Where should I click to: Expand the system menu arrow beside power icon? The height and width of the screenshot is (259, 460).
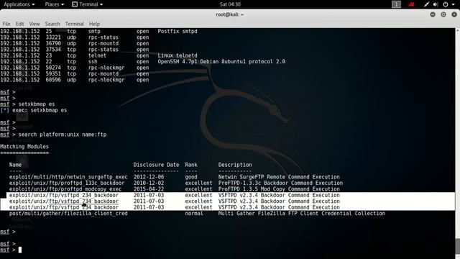click(x=453, y=5)
